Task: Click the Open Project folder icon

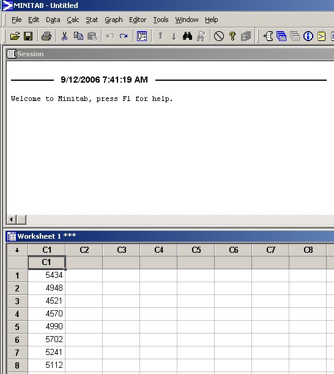Action: pyautogui.click(x=15, y=36)
